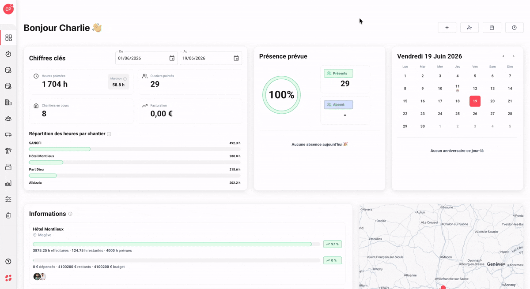Click info icon next to Informations heading
The height and width of the screenshot is (289, 530).
tap(70, 214)
